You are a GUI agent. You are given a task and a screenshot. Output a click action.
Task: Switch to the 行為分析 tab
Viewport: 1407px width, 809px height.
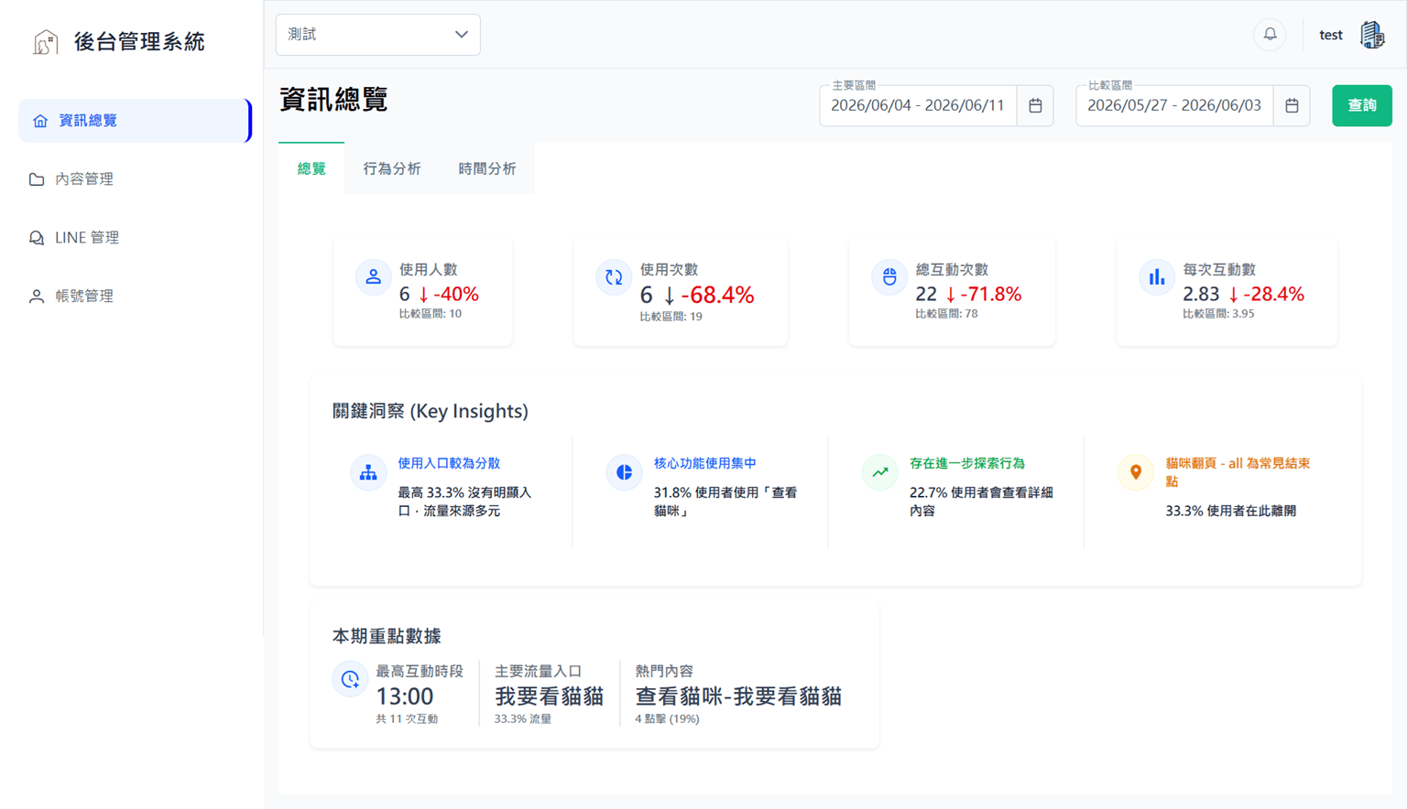pyautogui.click(x=392, y=168)
